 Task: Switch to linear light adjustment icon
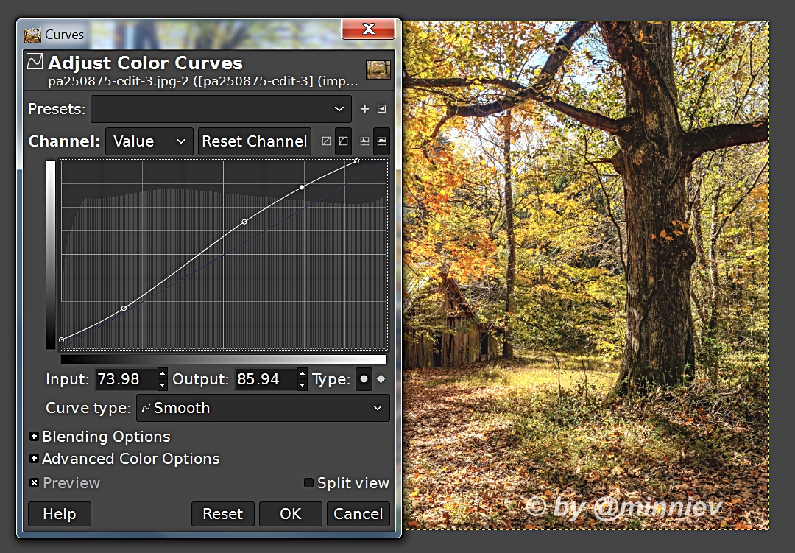click(x=326, y=141)
